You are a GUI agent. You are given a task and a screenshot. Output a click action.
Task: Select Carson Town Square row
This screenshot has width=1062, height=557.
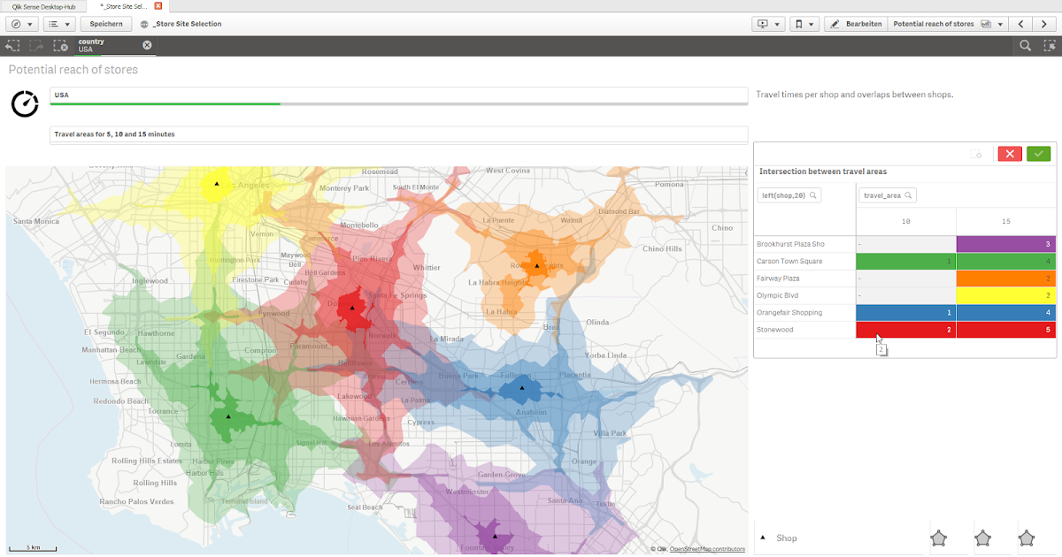804,261
